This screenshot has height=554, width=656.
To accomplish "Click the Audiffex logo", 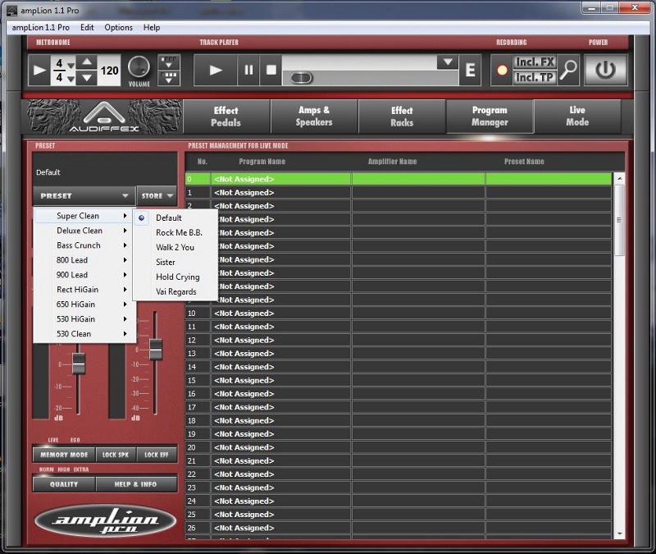I will coord(104,117).
